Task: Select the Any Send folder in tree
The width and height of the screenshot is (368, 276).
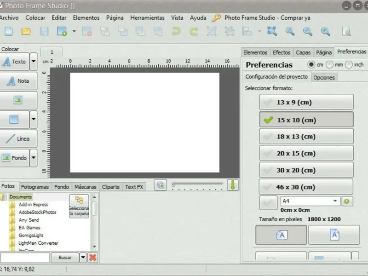Action: (29, 220)
